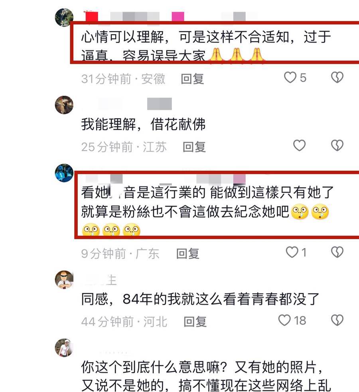Screen dimensions: 359x392
Task: Like the Jiangsu comment 我能理解，借花献佛
Action: [x=300, y=146]
